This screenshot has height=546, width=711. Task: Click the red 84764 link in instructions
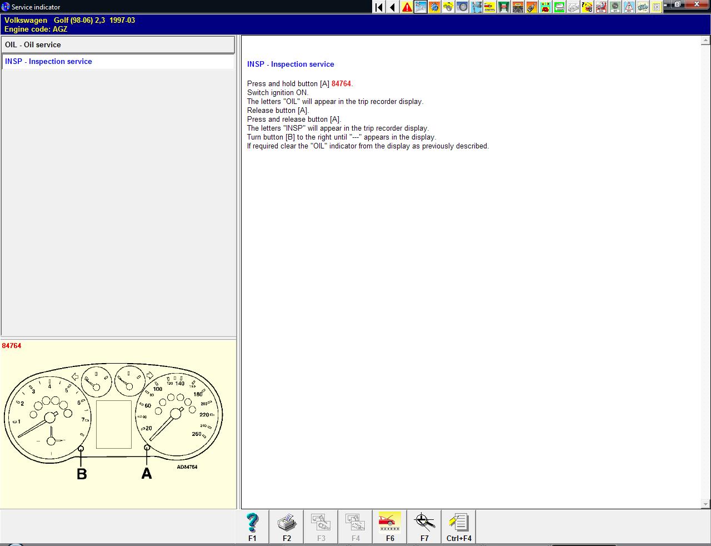[341, 84]
